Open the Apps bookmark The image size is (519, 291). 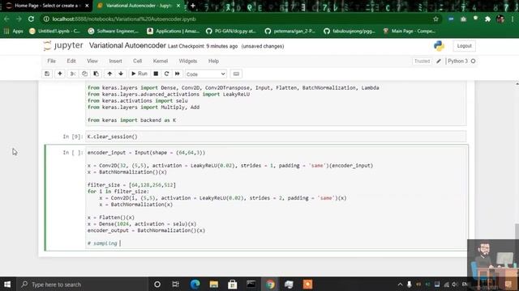14,31
